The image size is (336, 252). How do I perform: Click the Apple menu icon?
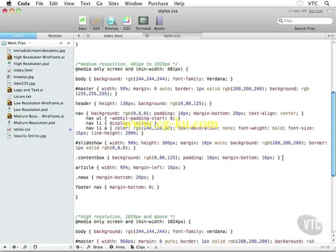click(x=9, y=3)
